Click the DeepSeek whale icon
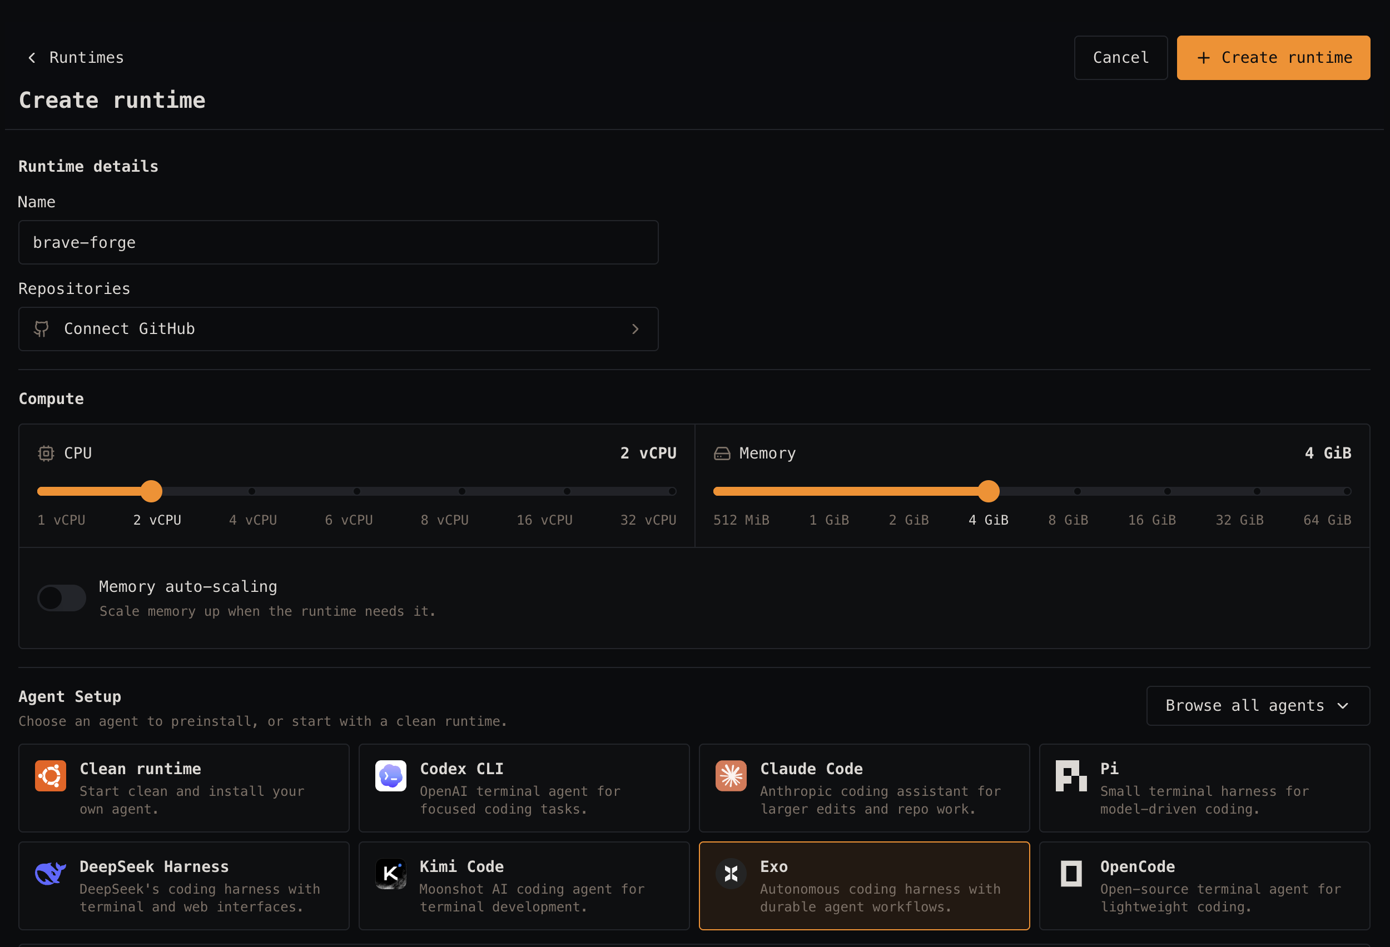 coord(50,874)
